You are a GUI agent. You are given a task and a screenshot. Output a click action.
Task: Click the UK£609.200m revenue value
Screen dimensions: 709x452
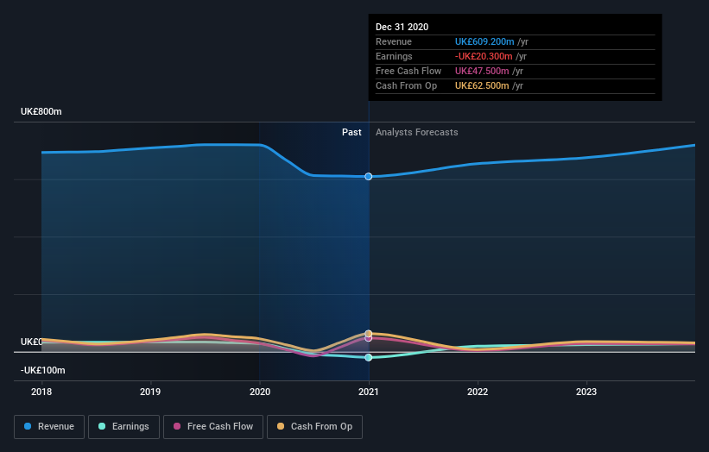[x=484, y=41]
